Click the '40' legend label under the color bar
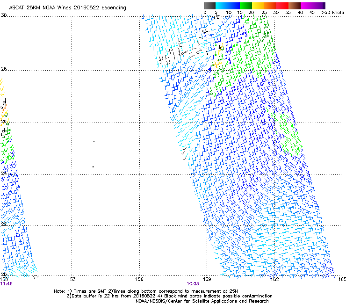346x304 pixels. click(x=300, y=12)
